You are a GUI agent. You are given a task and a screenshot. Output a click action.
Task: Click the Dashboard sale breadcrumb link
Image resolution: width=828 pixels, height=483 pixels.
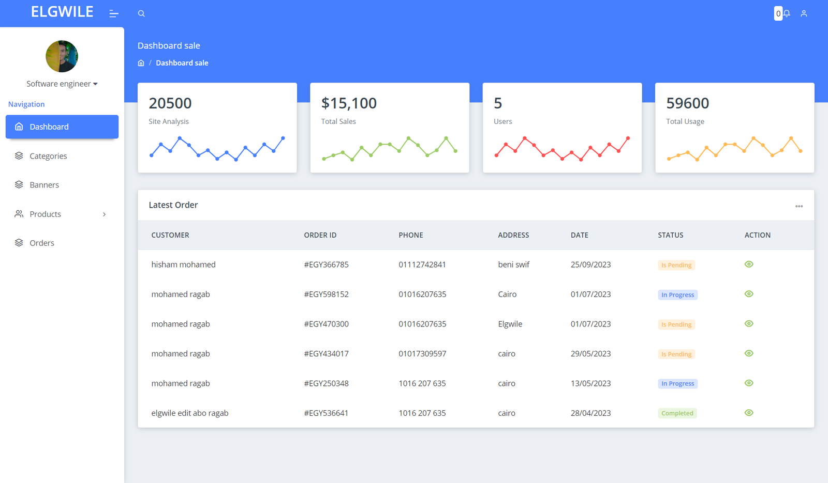point(182,63)
